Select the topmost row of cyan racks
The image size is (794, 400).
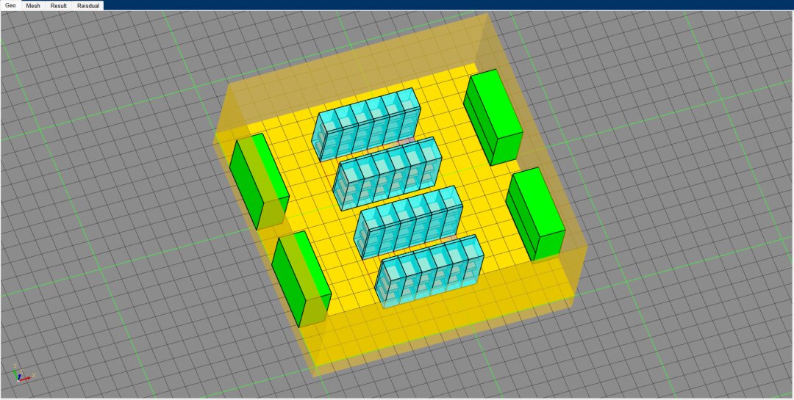pos(367,124)
